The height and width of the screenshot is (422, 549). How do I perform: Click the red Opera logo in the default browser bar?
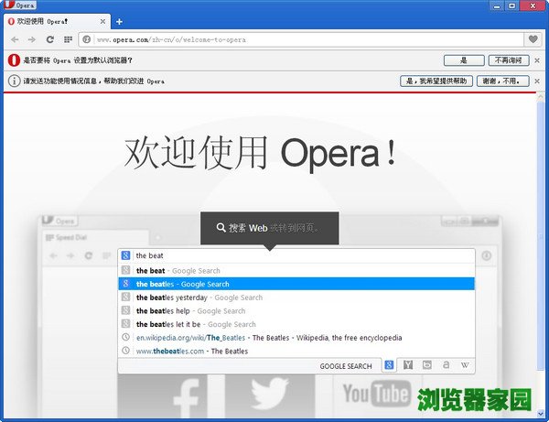pos(14,60)
